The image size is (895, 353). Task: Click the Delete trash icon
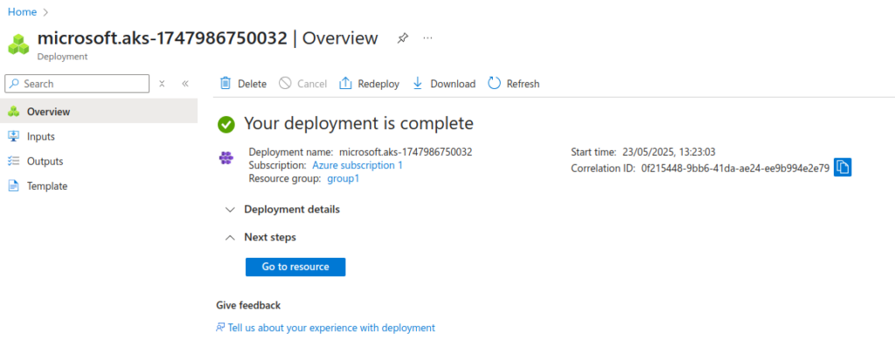pos(225,84)
